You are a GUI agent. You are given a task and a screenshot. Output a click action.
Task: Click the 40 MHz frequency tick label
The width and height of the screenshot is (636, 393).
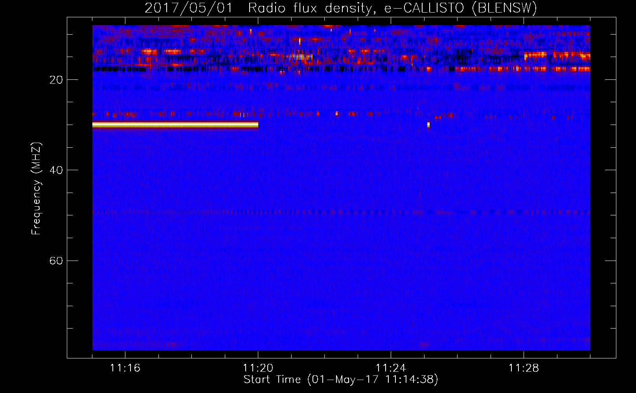point(56,170)
